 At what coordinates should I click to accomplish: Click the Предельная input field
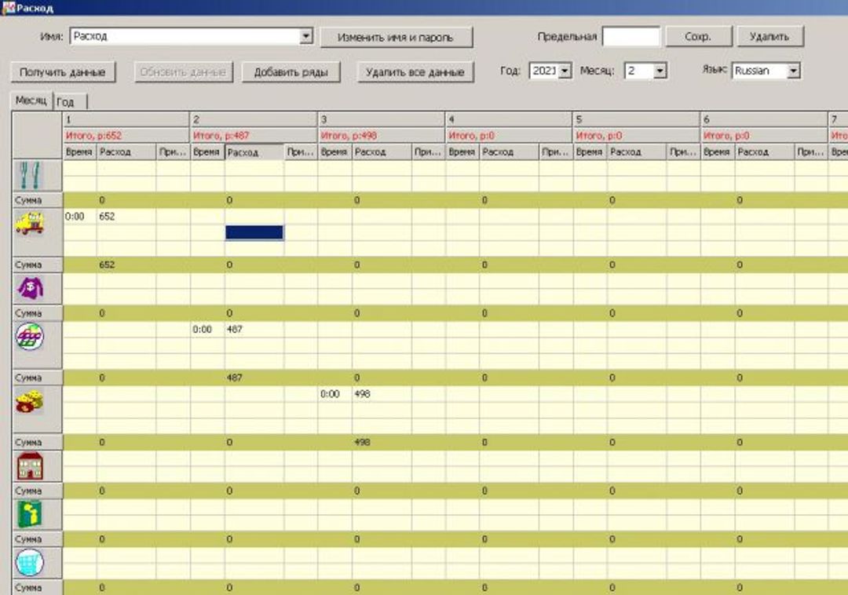click(631, 37)
